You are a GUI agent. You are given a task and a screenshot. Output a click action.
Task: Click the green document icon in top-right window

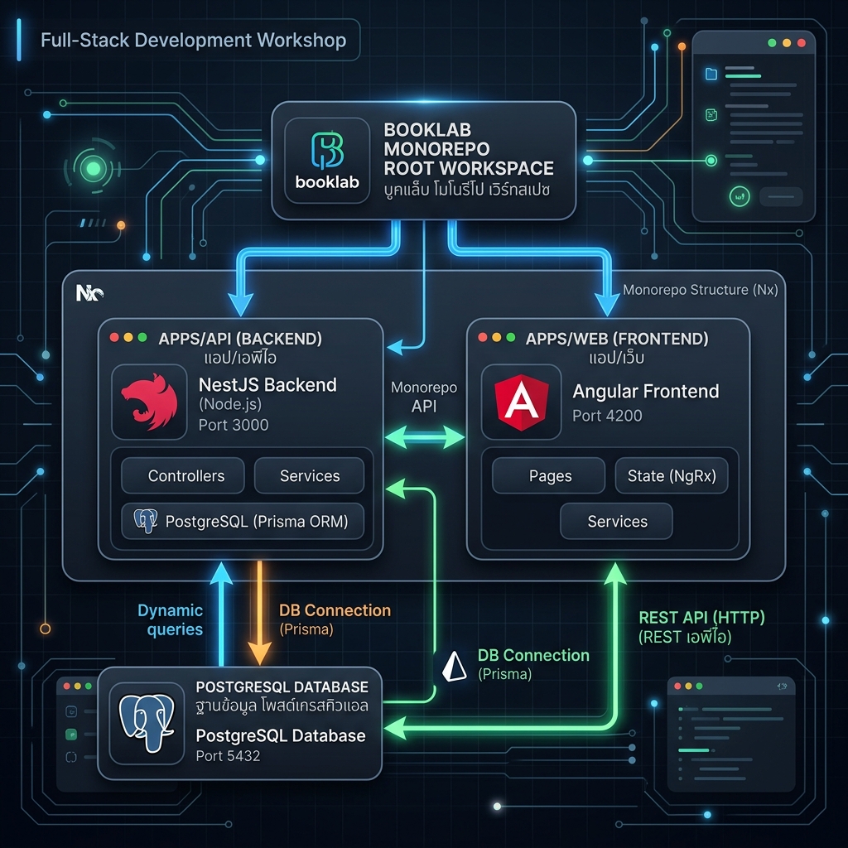[x=711, y=114]
